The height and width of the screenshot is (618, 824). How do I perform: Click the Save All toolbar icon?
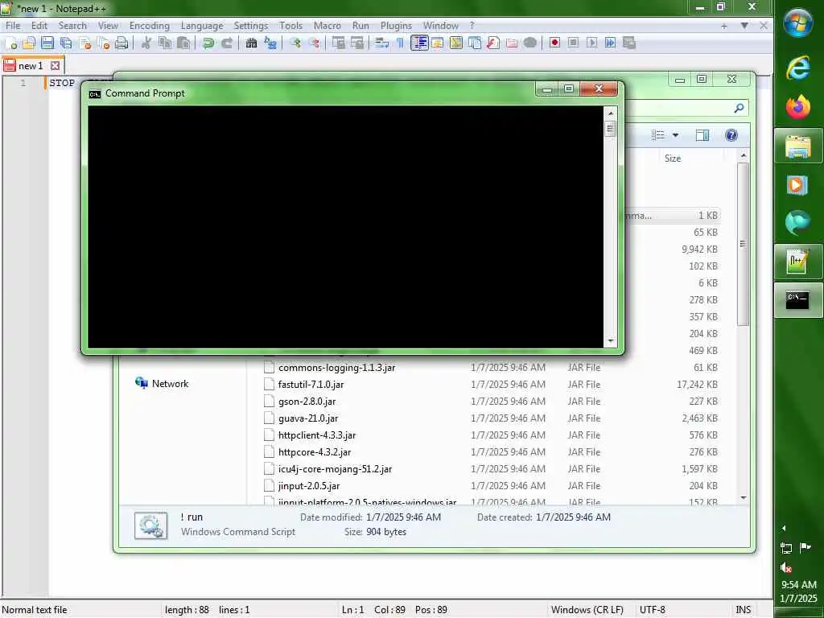coord(66,43)
